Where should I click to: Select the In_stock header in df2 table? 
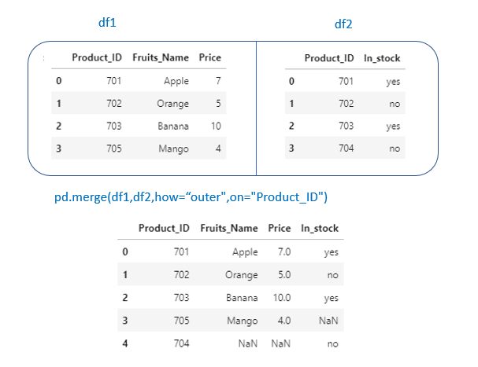pos(382,57)
